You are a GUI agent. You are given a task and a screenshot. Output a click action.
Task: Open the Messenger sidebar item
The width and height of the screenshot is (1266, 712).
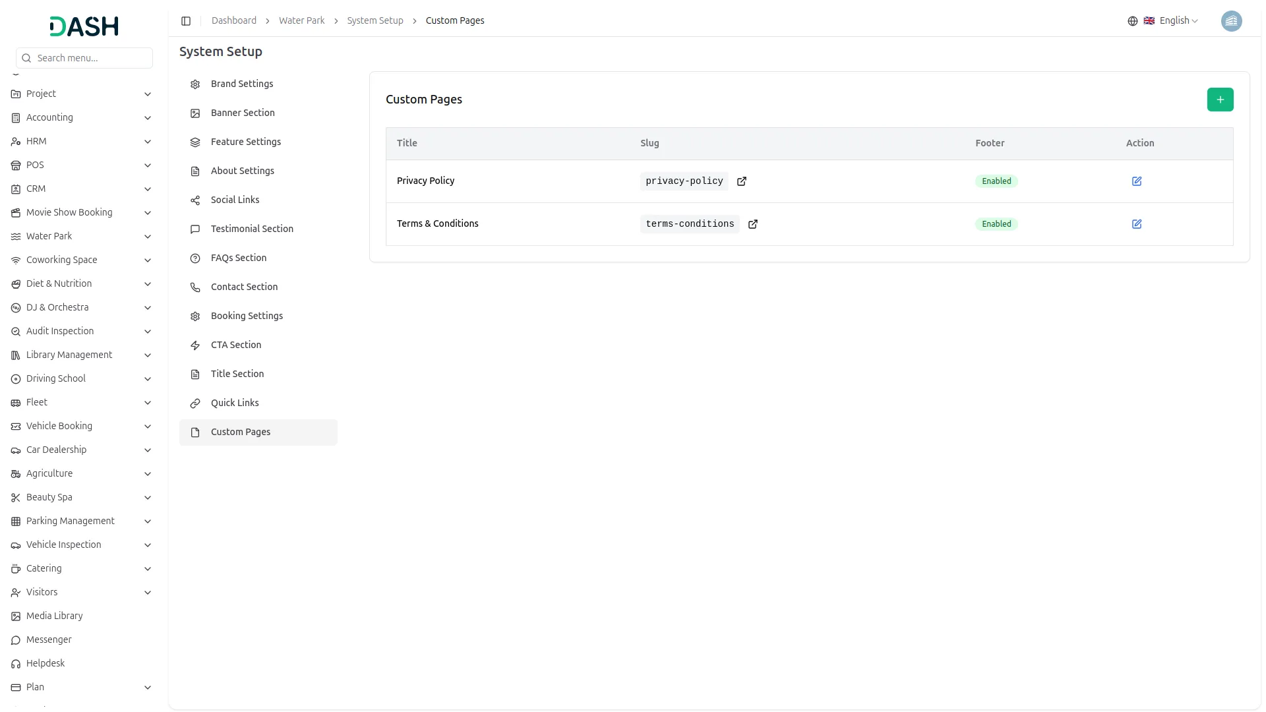(x=49, y=639)
